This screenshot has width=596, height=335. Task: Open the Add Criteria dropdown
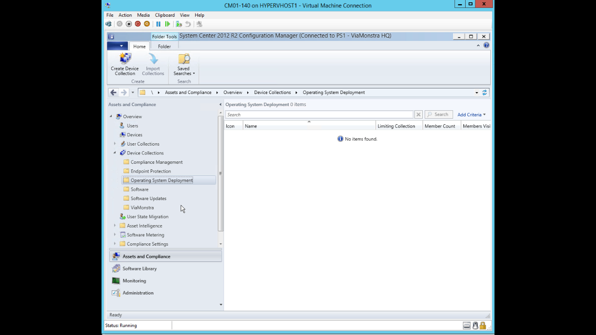471,115
